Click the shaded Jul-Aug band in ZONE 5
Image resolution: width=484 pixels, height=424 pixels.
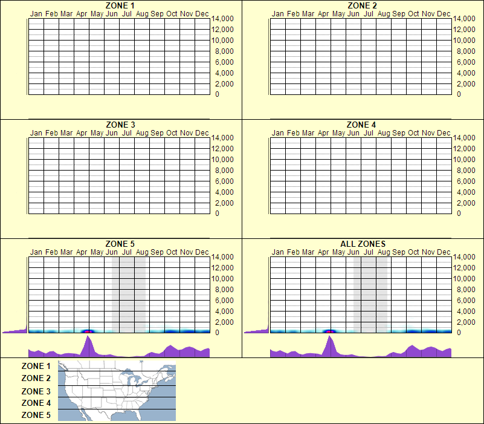tap(127, 290)
